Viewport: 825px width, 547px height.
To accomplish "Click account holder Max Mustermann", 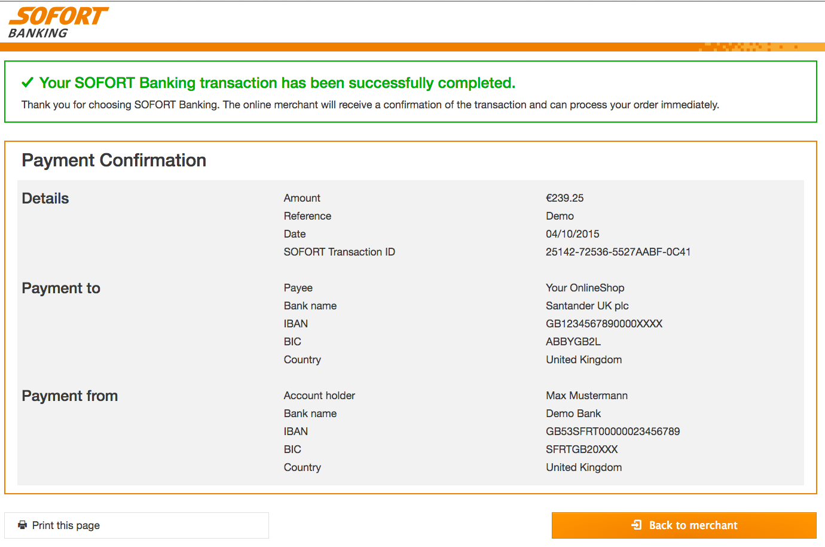I will (x=587, y=396).
